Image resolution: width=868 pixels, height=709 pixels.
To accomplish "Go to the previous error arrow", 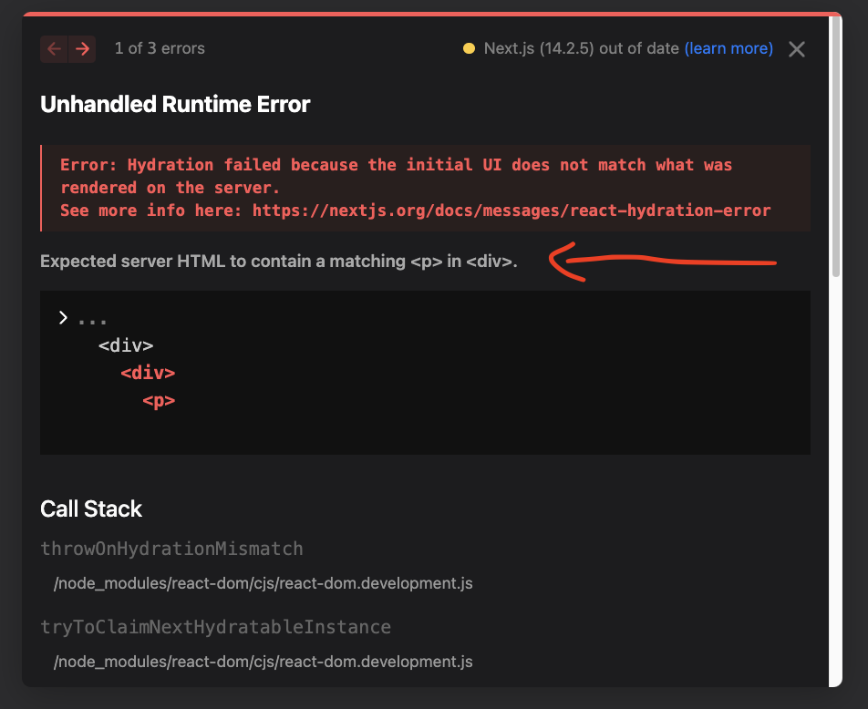I will 54,48.
